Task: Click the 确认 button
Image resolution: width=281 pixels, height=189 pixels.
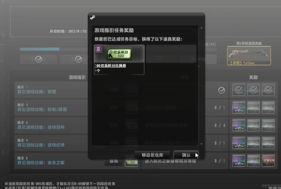Action: tap(186, 155)
